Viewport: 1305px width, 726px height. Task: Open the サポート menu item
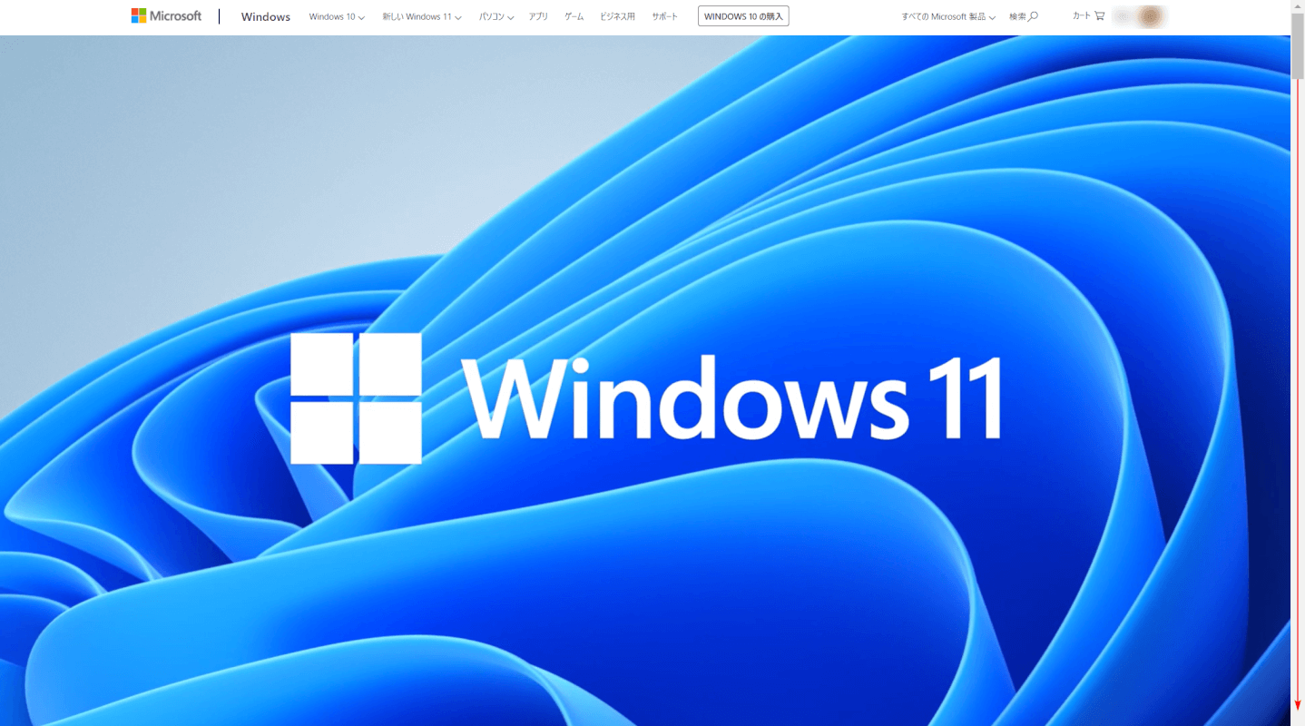pyautogui.click(x=664, y=16)
